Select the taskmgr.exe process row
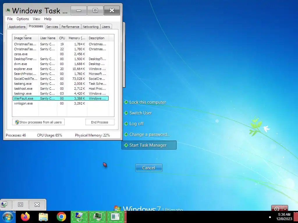This screenshot has height=223, width=298. pyautogui.click(x=61, y=93)
